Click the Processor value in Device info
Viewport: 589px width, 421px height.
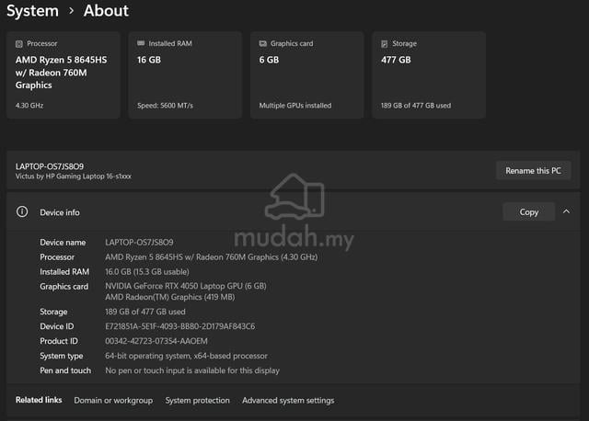(x=211, y=257)
